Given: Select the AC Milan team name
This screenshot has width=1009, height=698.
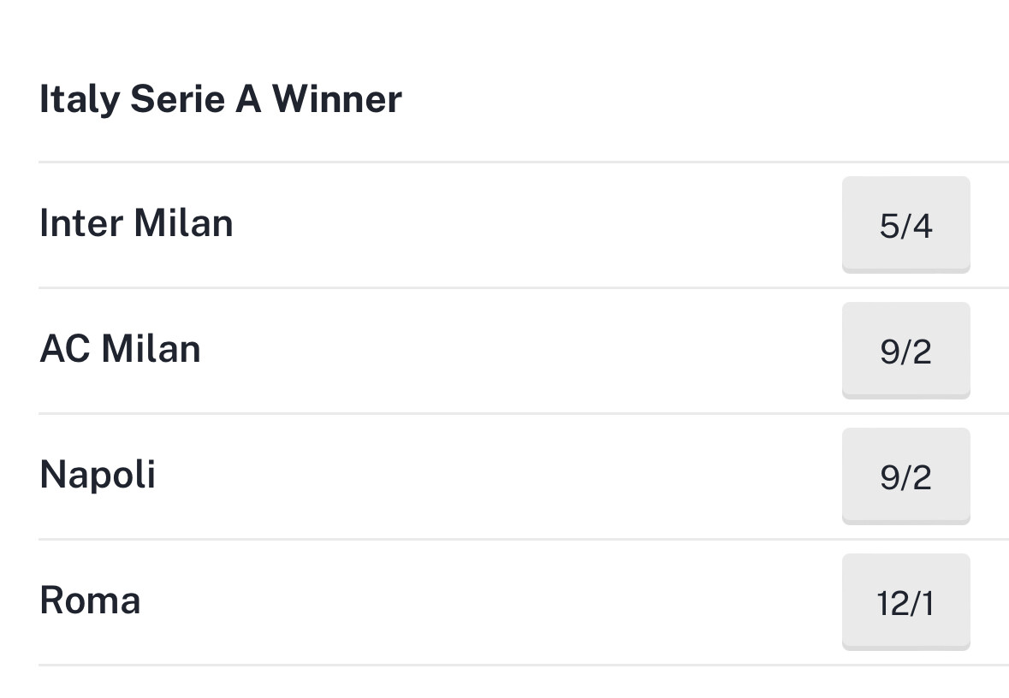Looking at the screenshot, I should [x=120, y=349].
